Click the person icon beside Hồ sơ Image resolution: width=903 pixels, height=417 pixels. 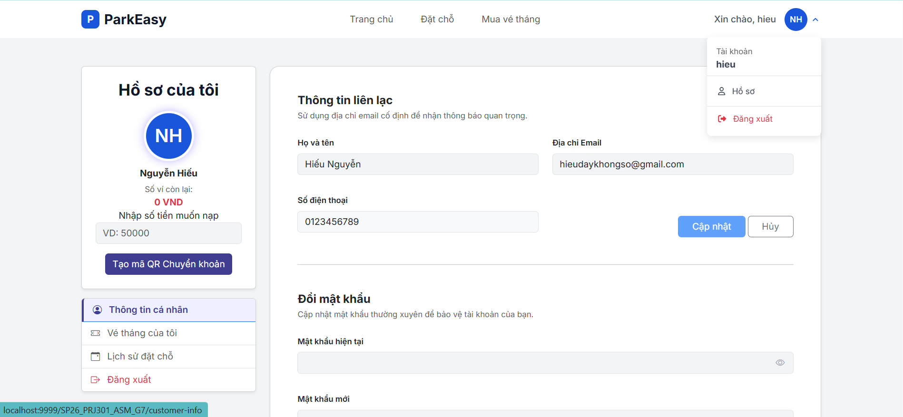point(721,91)
